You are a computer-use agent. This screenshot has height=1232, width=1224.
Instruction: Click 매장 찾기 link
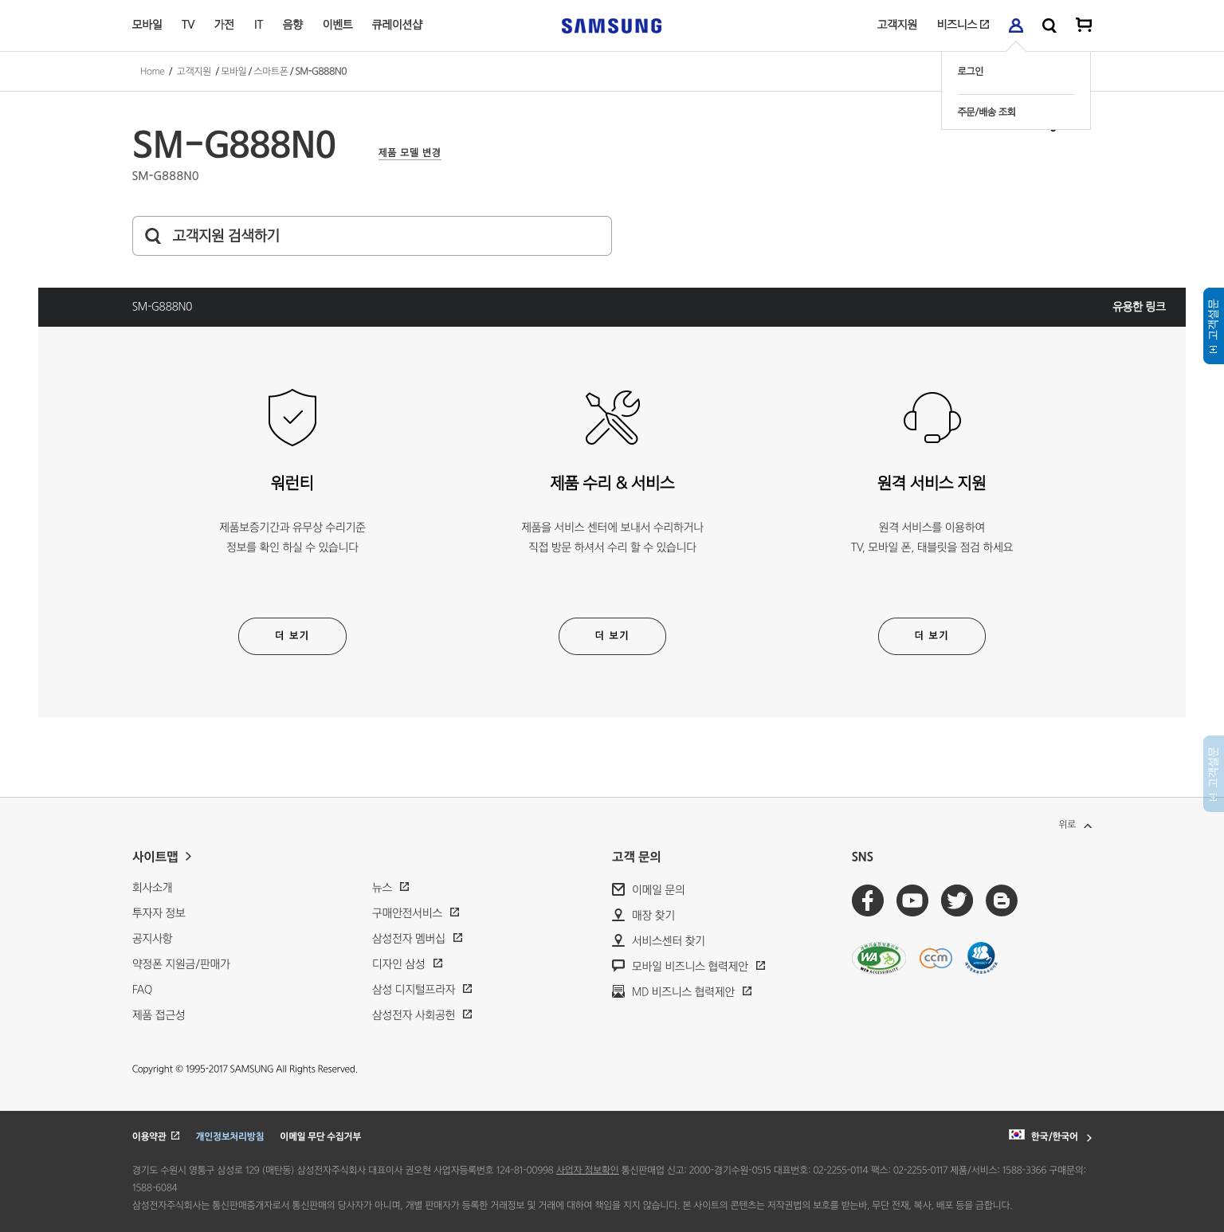pyautogui.click(x=644, y=915)
